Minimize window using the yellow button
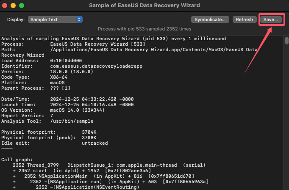The height and width of the screenshot is (190, 289). point(13,6)
